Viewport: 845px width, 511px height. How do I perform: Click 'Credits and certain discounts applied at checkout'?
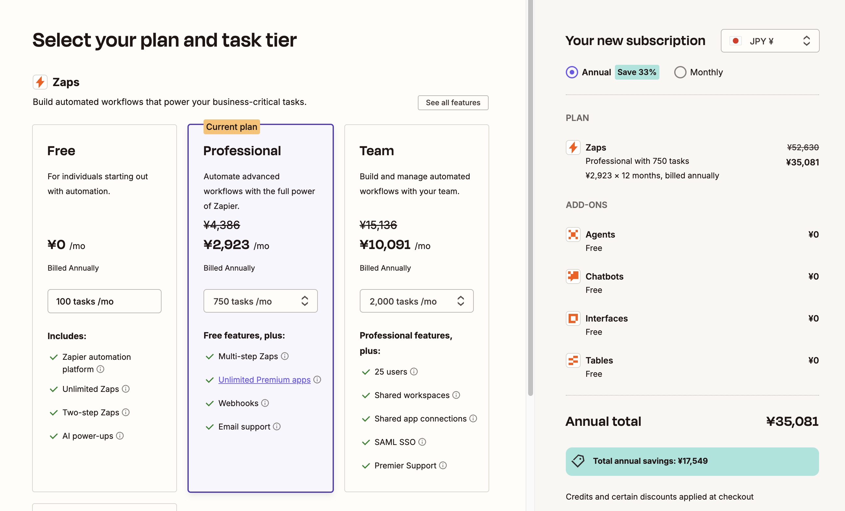pos(659,497)
